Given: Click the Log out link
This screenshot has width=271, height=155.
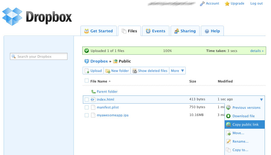Looking at the screenshot, I should (256, 3).
